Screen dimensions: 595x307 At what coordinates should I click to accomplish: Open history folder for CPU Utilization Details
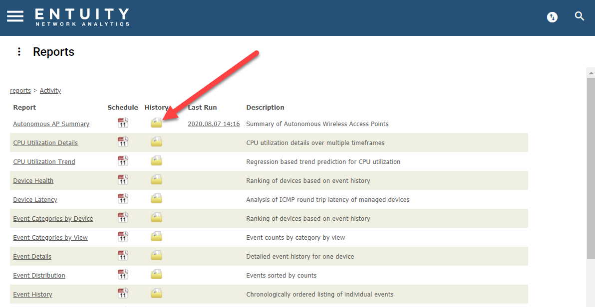[x=156, y=142]
